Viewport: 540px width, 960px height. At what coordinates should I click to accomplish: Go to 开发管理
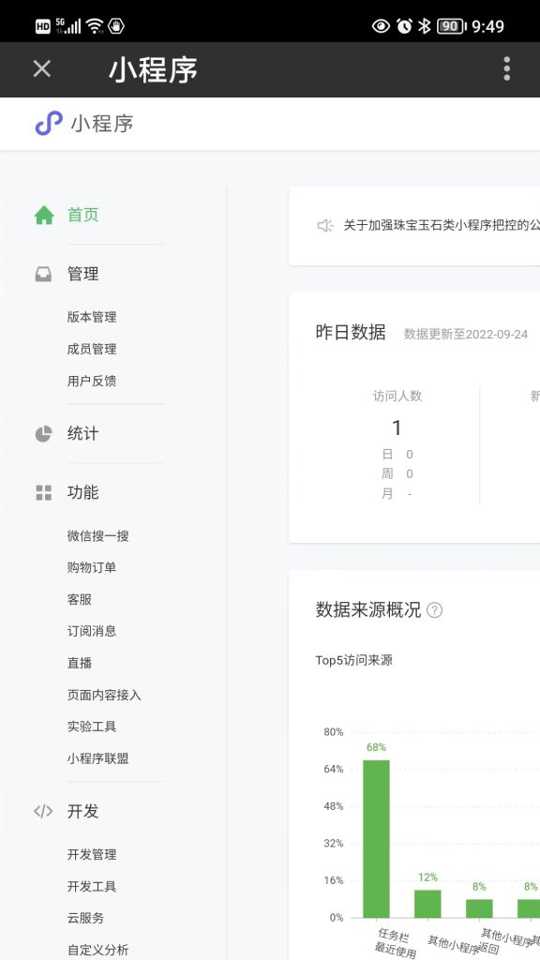click(92, 854)
